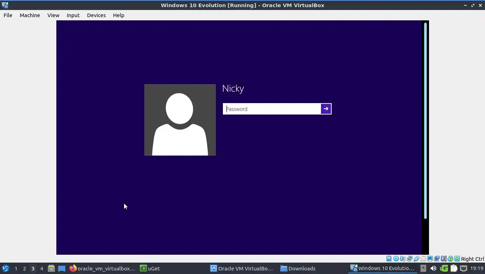This screenshot has height=274, width=485.
Task: Open the View menu
Action: pos(53,15)
